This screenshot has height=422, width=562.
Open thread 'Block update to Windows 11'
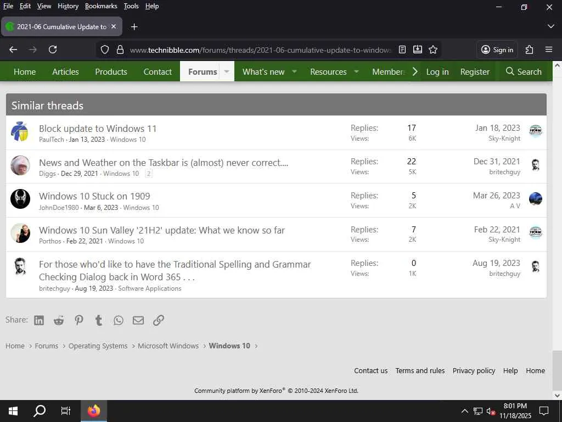(98, 129)
